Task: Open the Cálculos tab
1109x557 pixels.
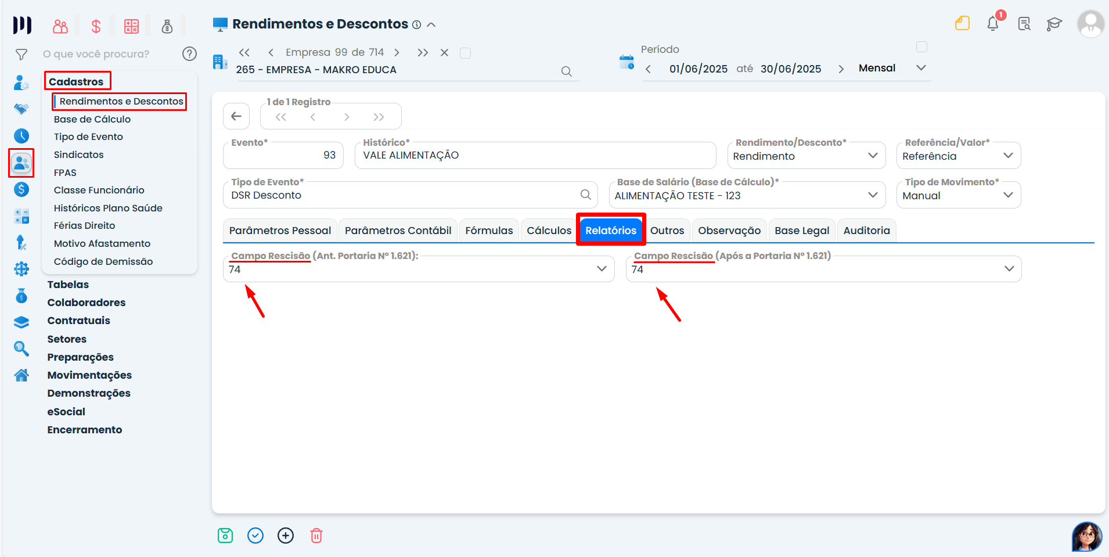Action: (x=549, y=231)
